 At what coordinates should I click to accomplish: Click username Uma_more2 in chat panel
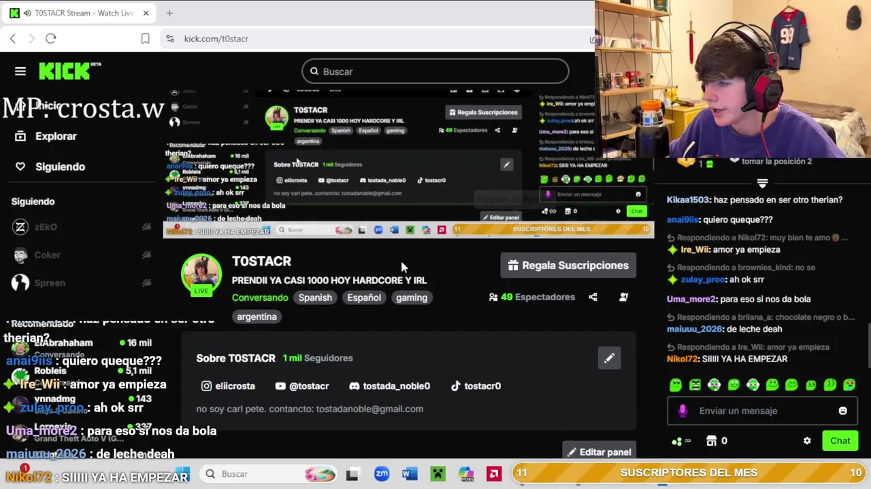[x=692, y=299]
